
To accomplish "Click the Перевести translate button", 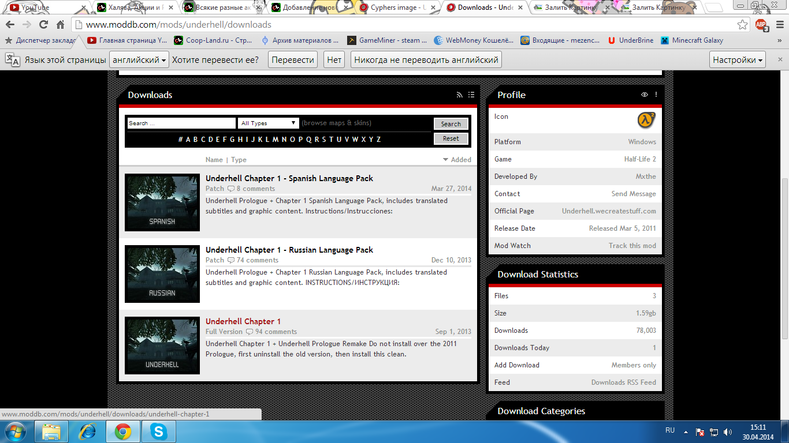I will 293,59.
